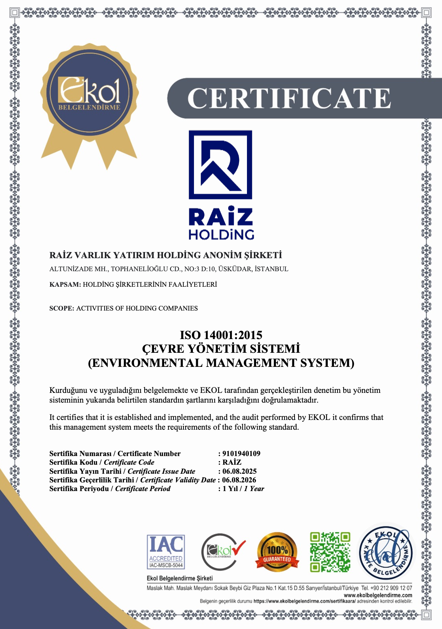Viewport: 442px width, 629px height.
Task: Click the Ekol checkmark circular logo
Action: pos(222,551)
